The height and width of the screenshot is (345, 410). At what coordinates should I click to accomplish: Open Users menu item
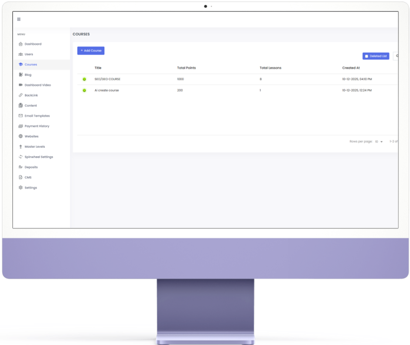click(x=42, y=54)
